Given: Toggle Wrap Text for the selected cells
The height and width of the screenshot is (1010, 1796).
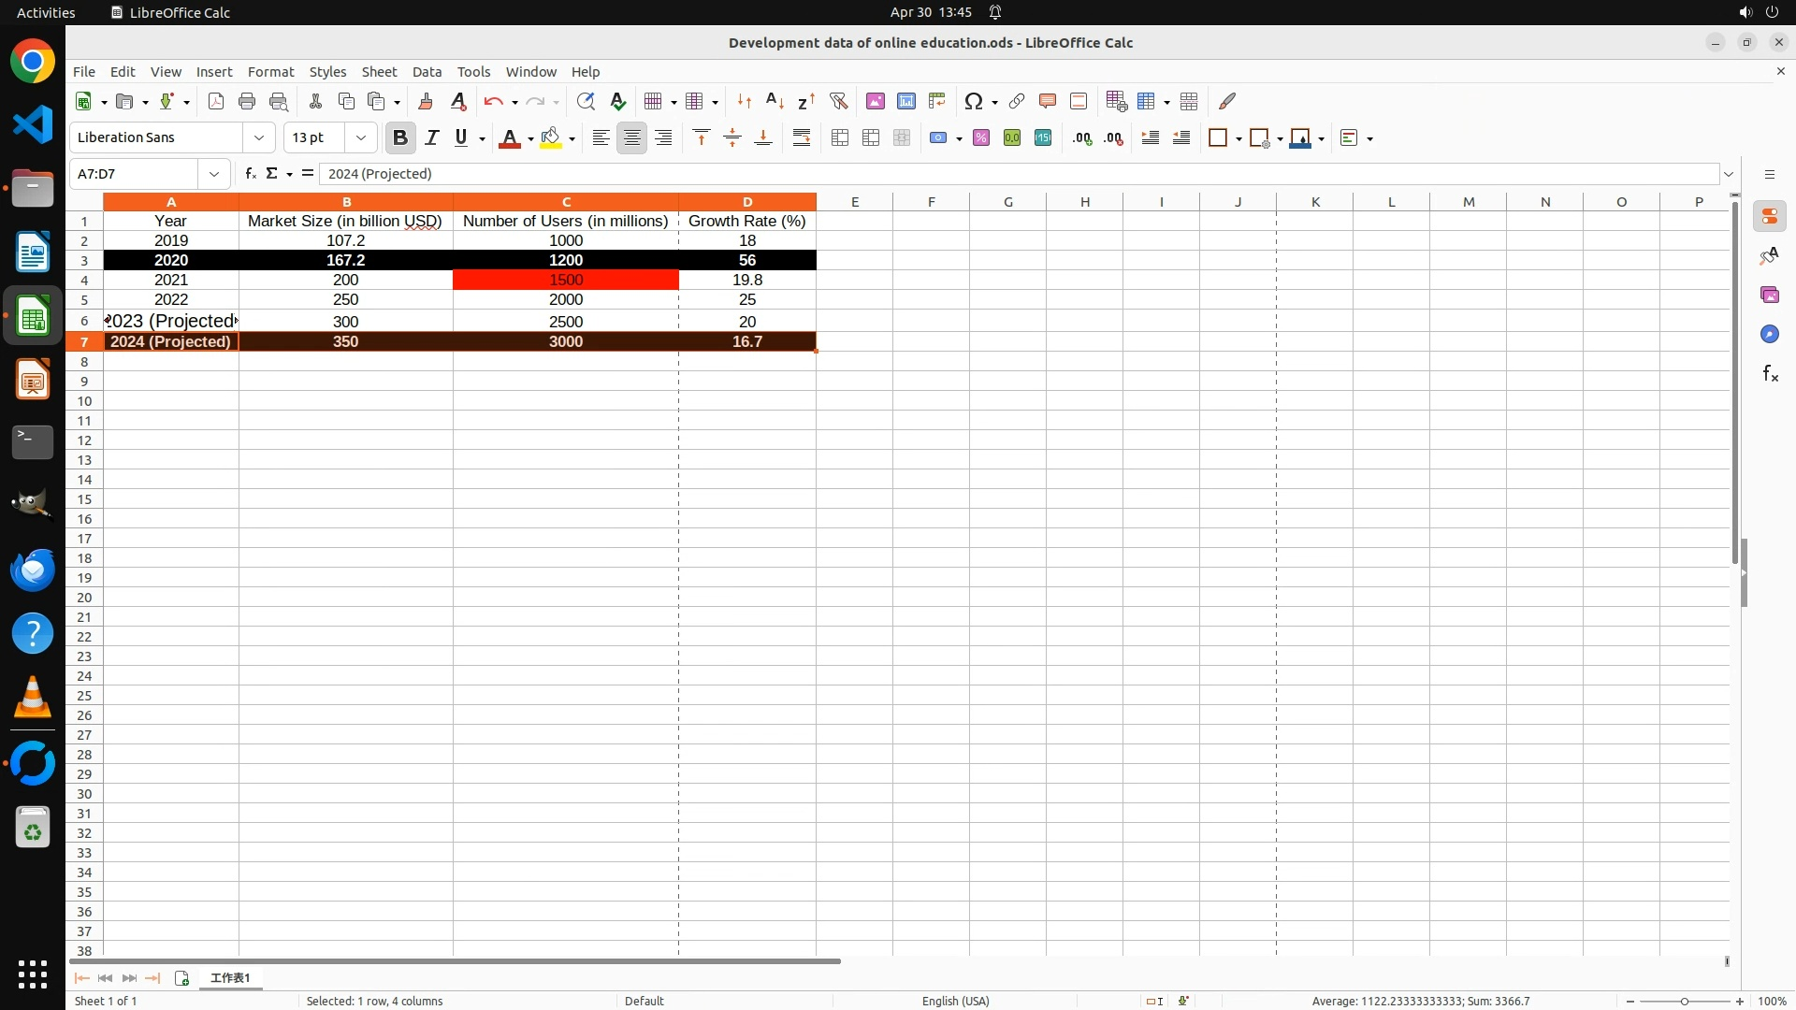Looking at the screenshot, I should point(802,138).
